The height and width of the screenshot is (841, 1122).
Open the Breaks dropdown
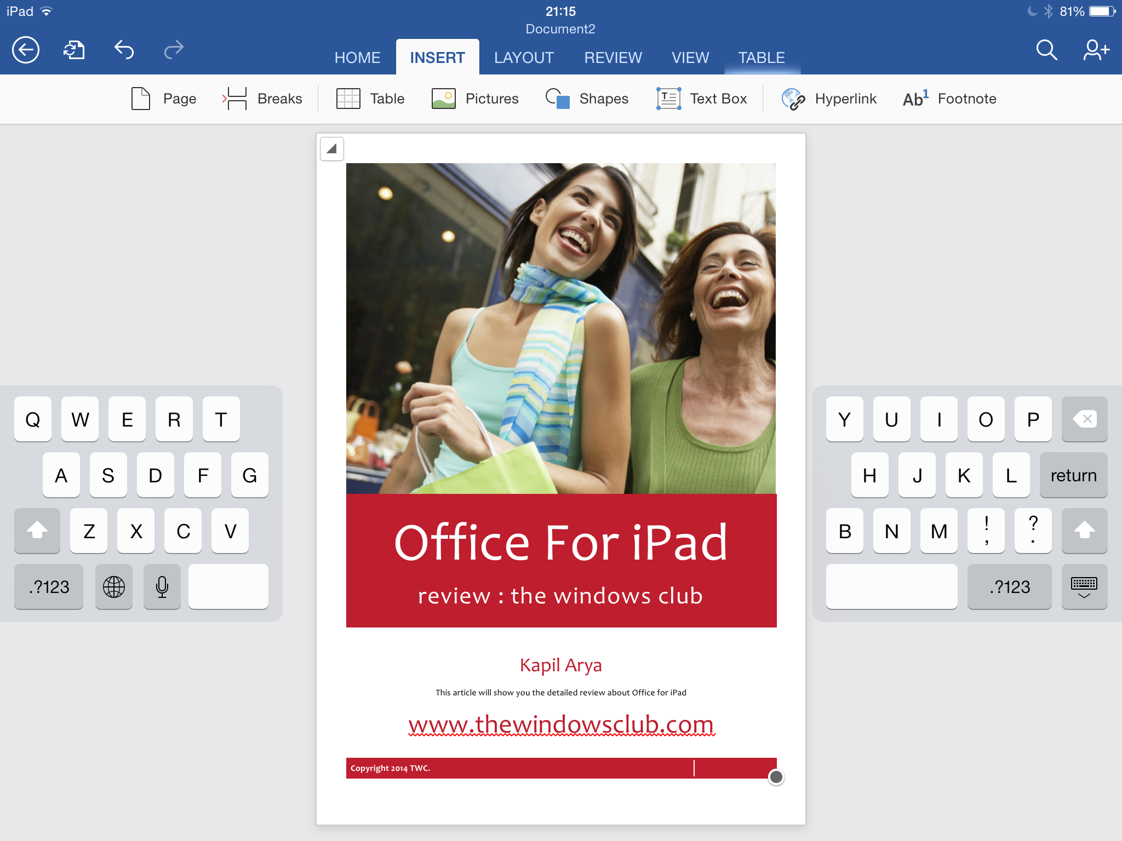[x=262, y=99]
